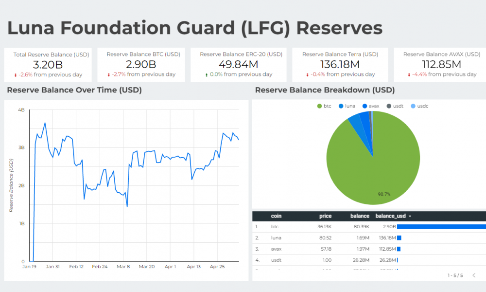Click the luna legend label

coord(350,106)
